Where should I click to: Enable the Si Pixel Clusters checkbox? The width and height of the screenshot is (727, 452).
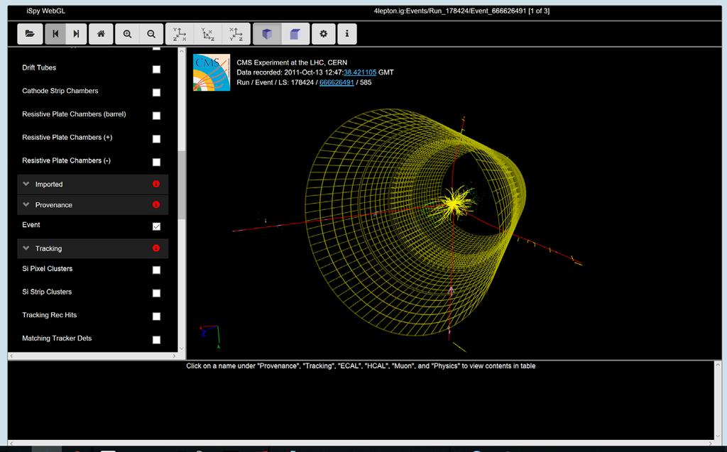(x=157, y=270)
